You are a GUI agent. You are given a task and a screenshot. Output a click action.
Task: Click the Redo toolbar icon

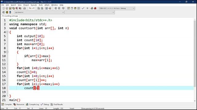tap(33, 8)
